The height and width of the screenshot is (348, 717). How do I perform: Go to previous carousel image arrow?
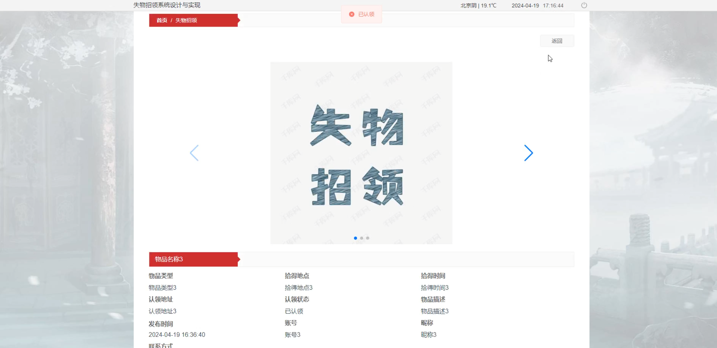coord(194,153)
